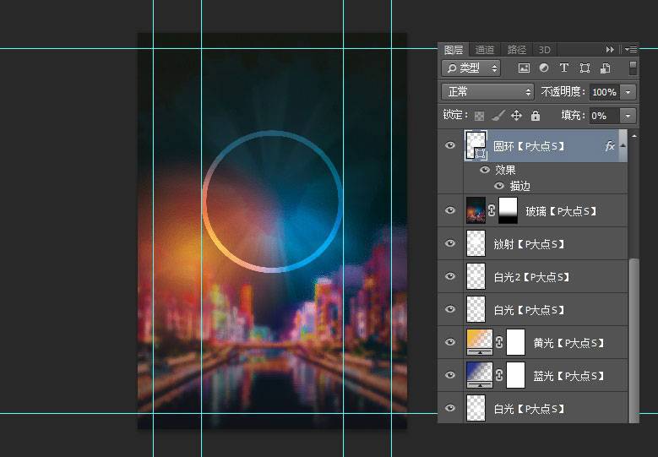Click the 填充 fill percentage field
The width and height of the screenshot is (658, 457).
click(x=603, y=116)
